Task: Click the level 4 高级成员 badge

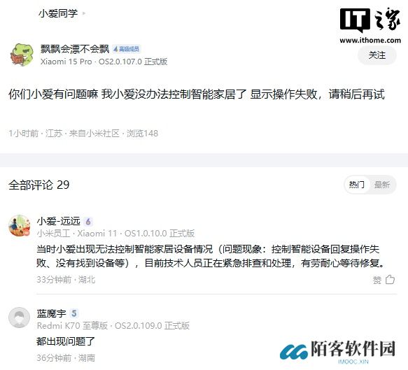Action: coord(127,49)
